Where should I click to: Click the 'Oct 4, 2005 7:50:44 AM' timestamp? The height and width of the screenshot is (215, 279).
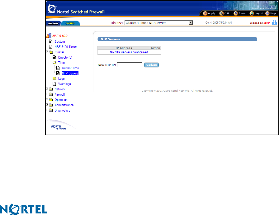click(219, 23)
